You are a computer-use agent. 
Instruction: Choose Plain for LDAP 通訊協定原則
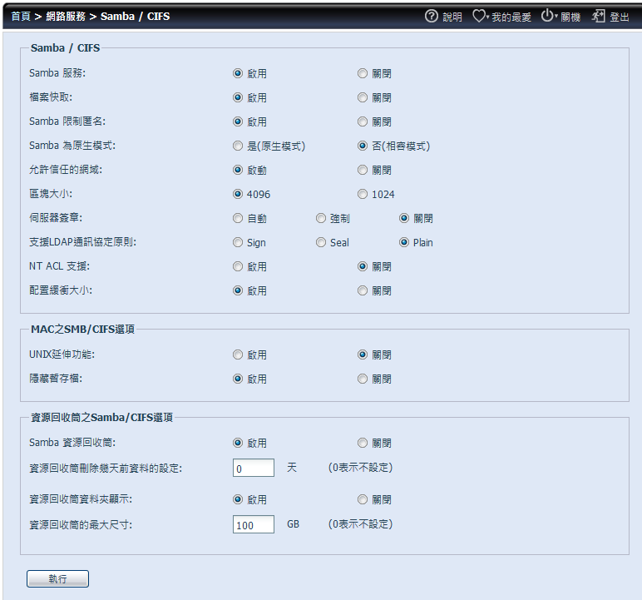403,242
